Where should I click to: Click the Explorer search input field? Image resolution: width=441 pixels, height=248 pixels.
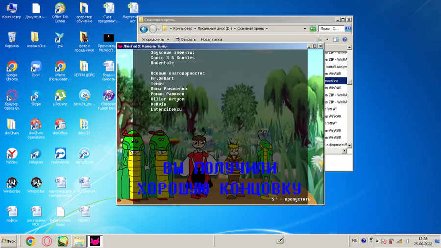[331, 29]
